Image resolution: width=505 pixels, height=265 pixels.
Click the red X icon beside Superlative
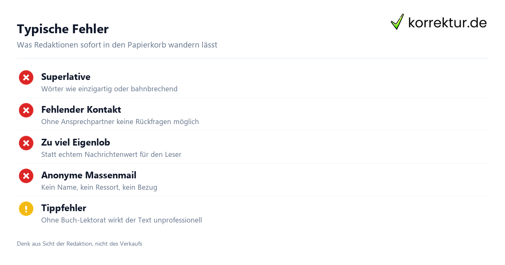point(26,77)
